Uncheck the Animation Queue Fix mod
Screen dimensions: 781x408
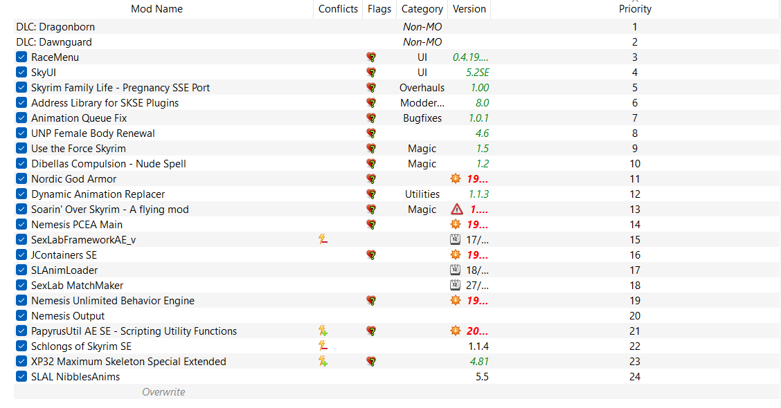click(x=21, y=118)
